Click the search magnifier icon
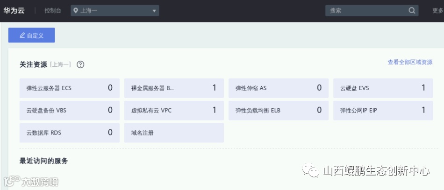This screenshot has width=444, height=190. 412,10
